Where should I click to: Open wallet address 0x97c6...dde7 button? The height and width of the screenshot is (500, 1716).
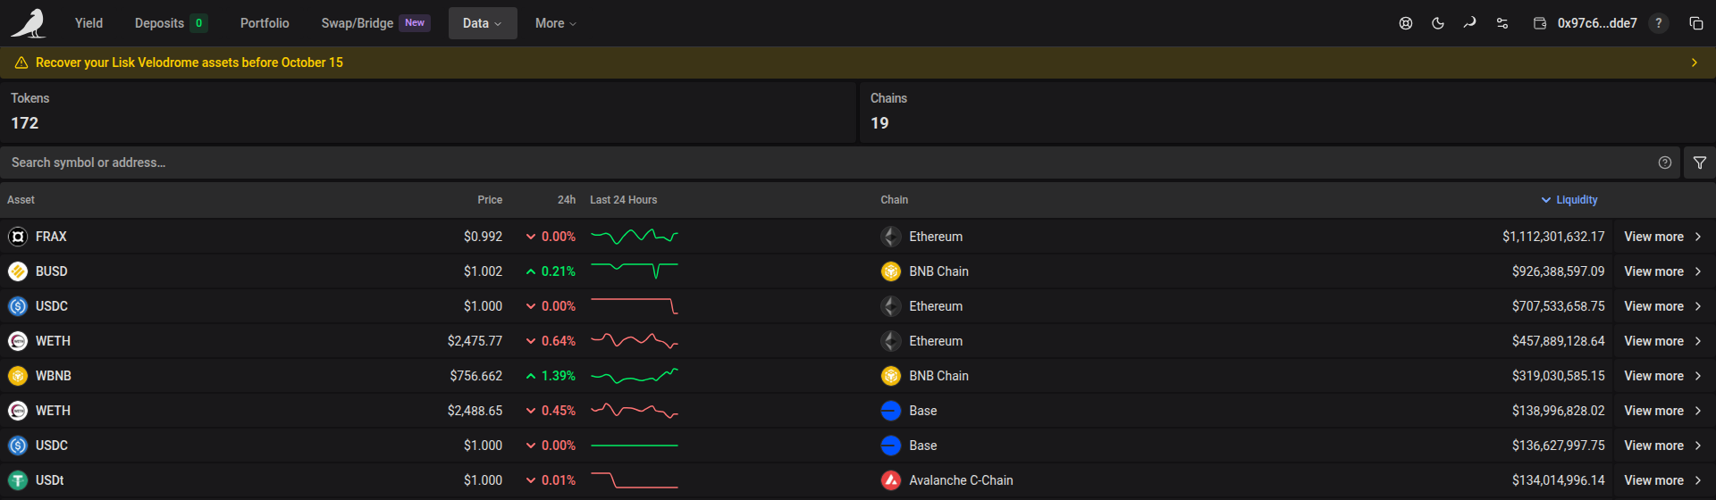[x=1587, y=23]
